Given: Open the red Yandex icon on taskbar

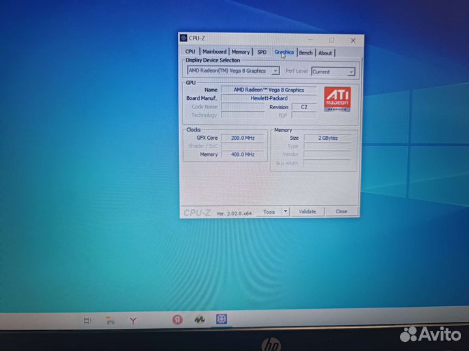Looking at the screenshot, I should (x=177, y=320).
